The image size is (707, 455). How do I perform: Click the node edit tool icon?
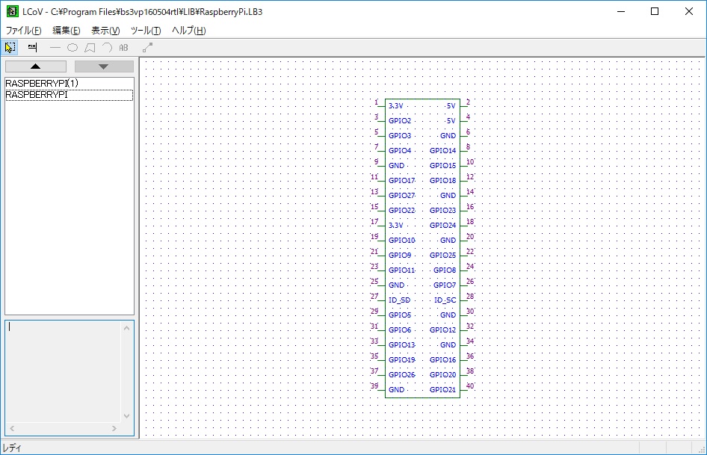147,47
